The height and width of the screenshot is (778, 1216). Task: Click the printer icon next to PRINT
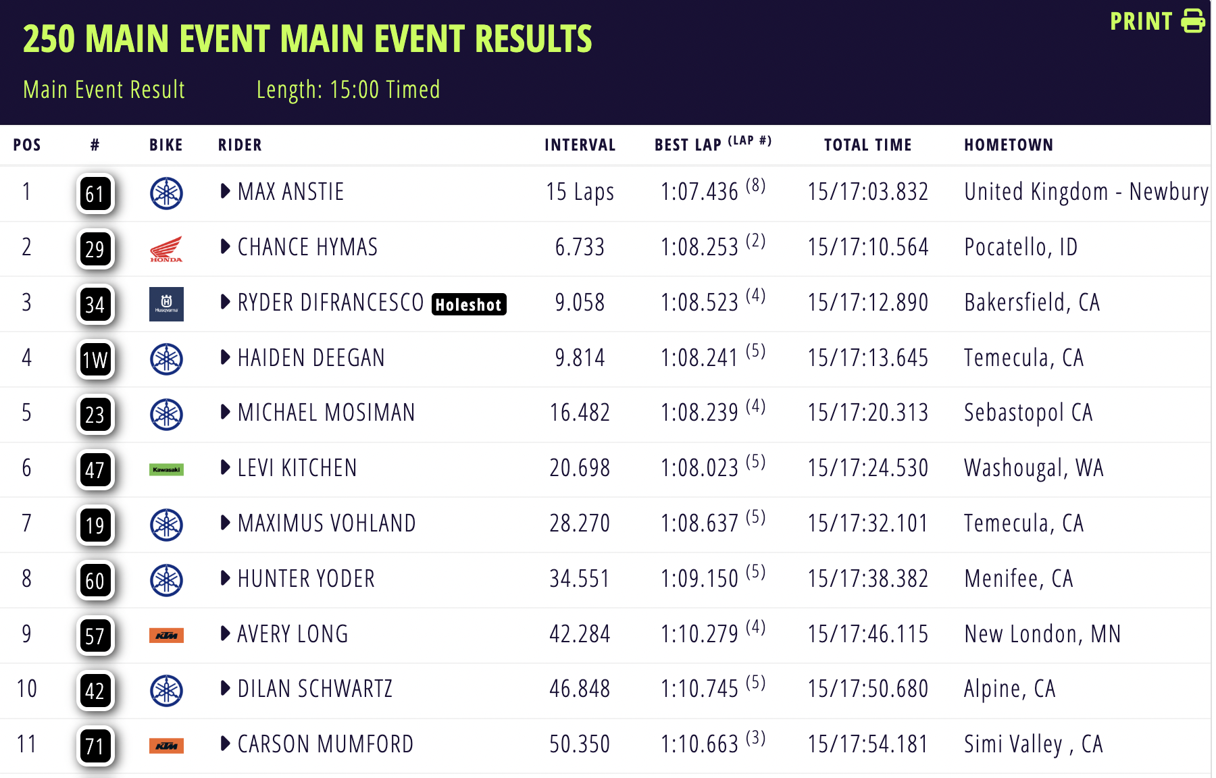pyautogui.click(x=1192, y=21)
